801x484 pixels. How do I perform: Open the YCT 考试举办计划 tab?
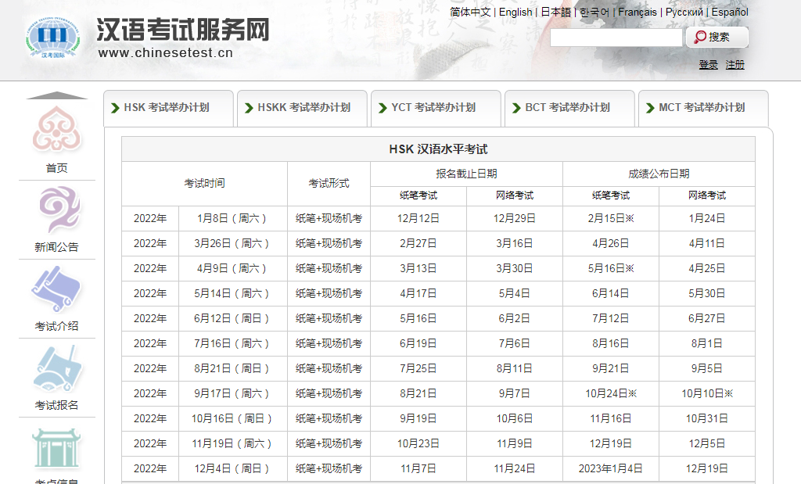coord(436,108)
